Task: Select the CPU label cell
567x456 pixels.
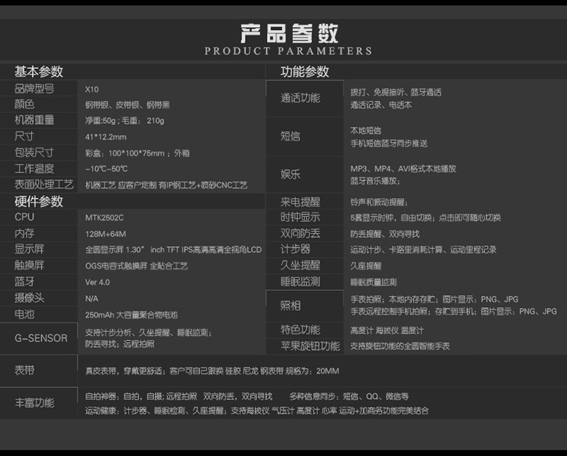Action: tap(24, 217)
